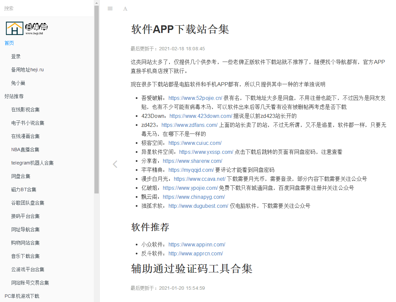Open 云游戏平台合集 page
This screenshot has width=396, height=302.
(x=28, y=269)
